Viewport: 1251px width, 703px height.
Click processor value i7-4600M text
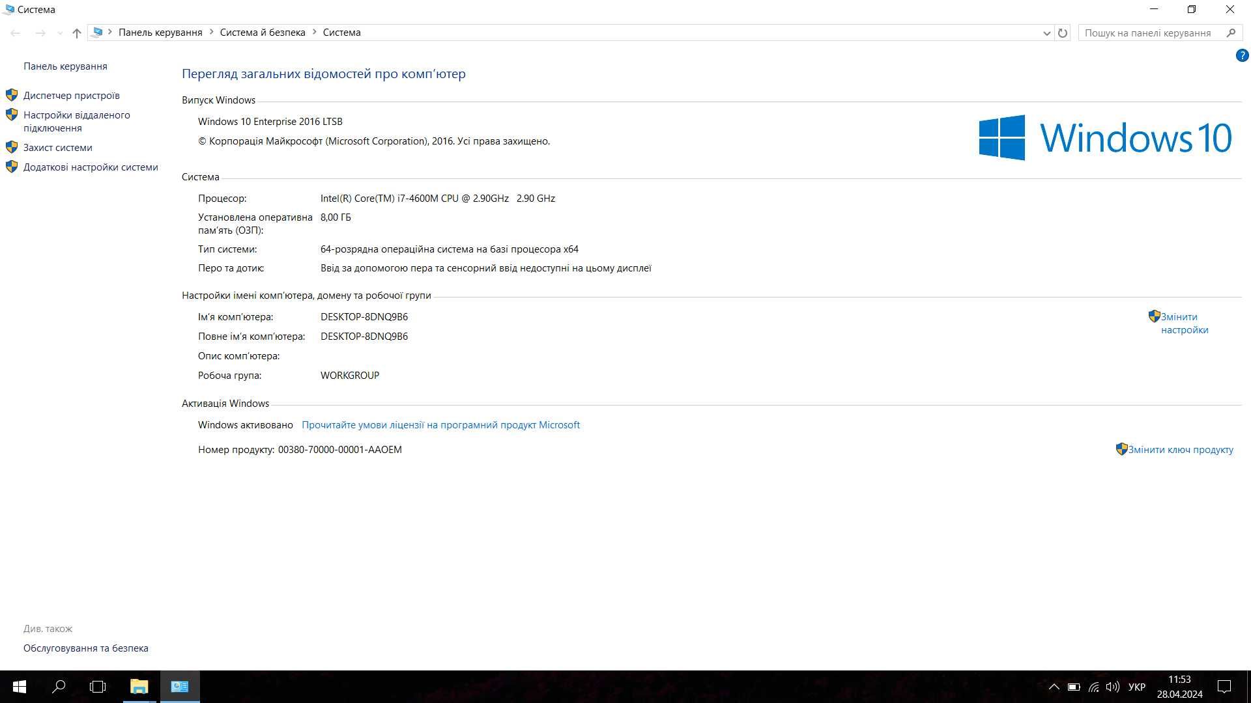tap(438, 199)
